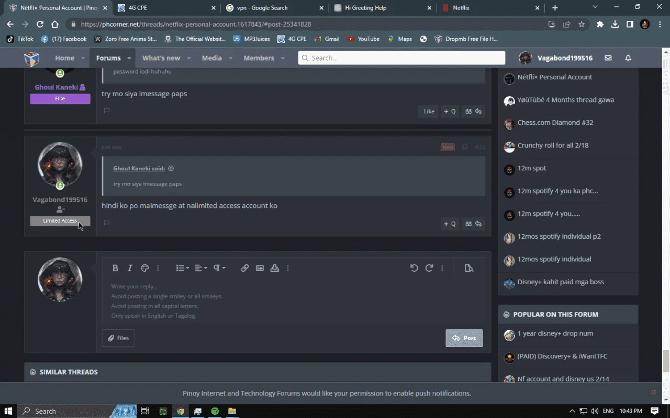The image size is (670, 418).
Task: Open more options next to the insert media icon
Action: [x=288, y=268]
